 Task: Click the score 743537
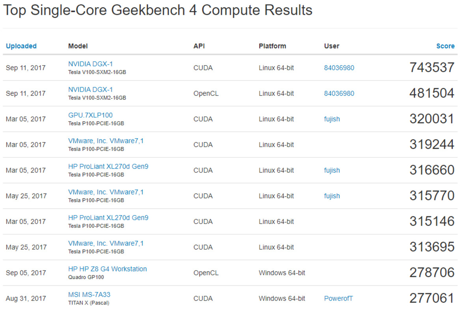click(x=432, y=67)
